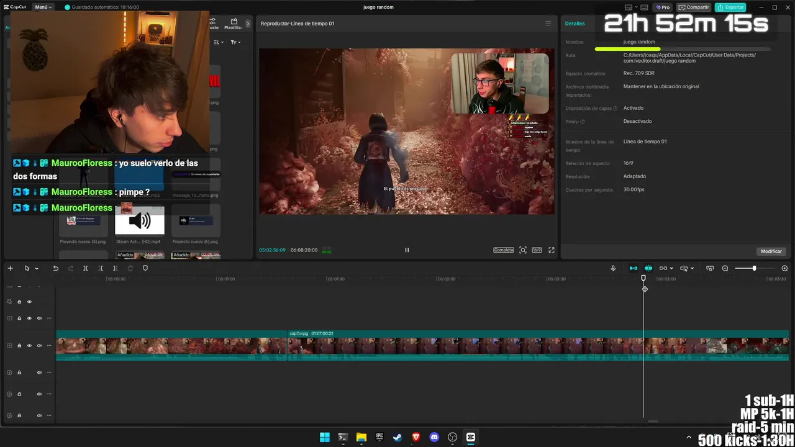Select the Steam Ach... (HD).mp4 audio thumbnail
Viewport: 795px width, 447px height.
(x=140, y=220)
